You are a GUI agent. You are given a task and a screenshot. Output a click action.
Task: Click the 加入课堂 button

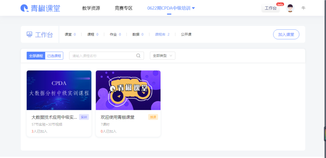pyautogui.click(x=286, y=34)
